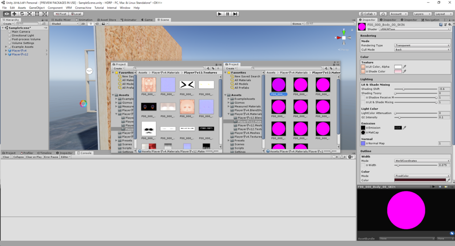
Task: Select the face texture thumbnail
Action: (x=187, y=107)
